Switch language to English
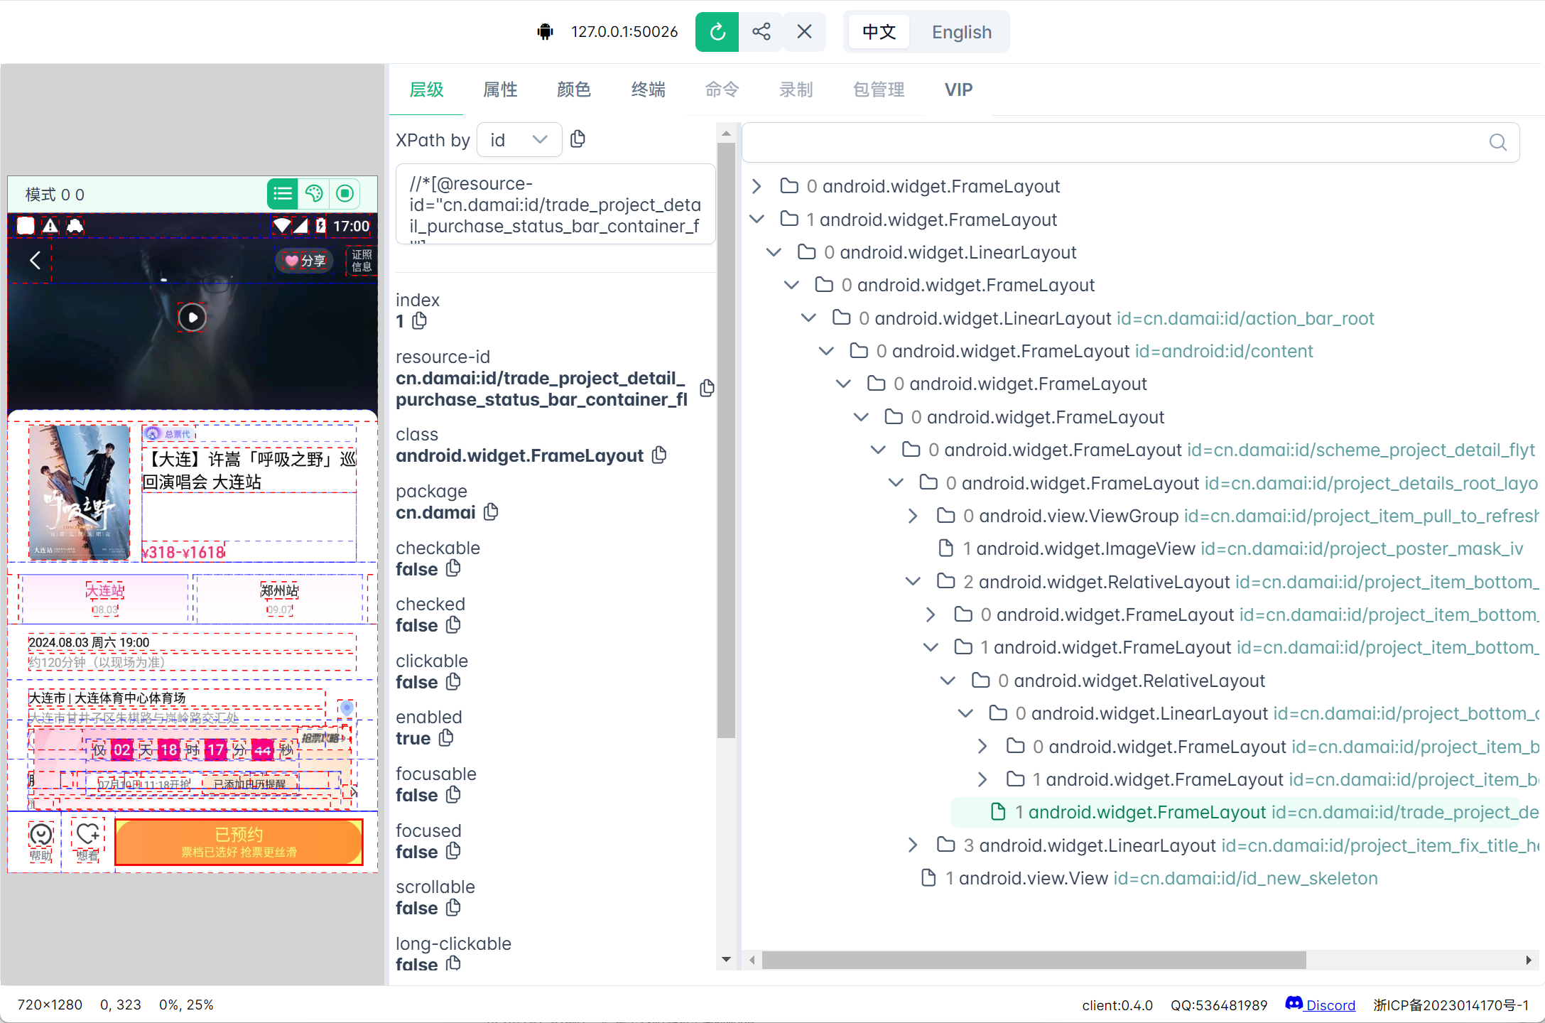Viewport: 1545px width, 1023px height. point(961,33)
